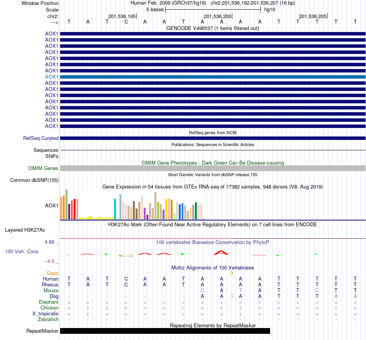Select the Layered H3K27Ac track label
The height and width of the screenshot is (340, 366).
tap(25, 230)
